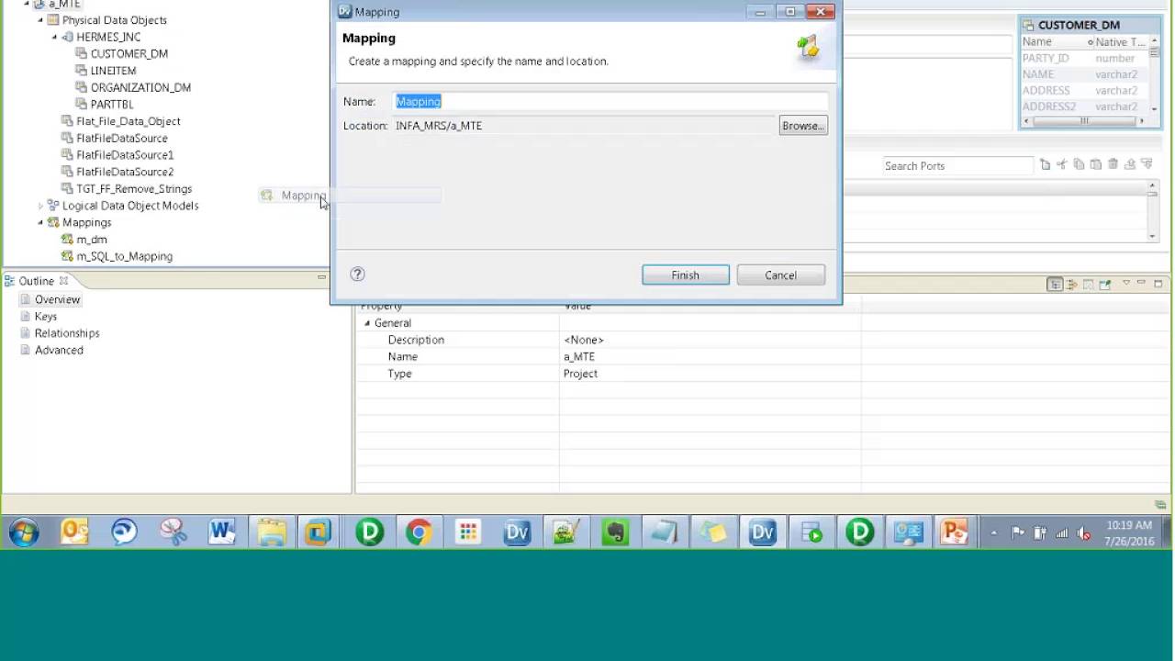Minimize the Outline panel
Screen dimensions: 1175x661
[x=321, y=277]
